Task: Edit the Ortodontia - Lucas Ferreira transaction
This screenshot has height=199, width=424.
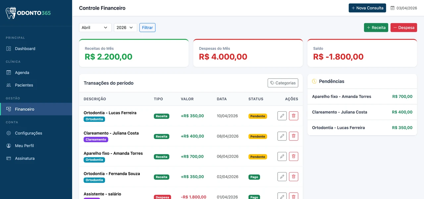Action: (282, 116)
